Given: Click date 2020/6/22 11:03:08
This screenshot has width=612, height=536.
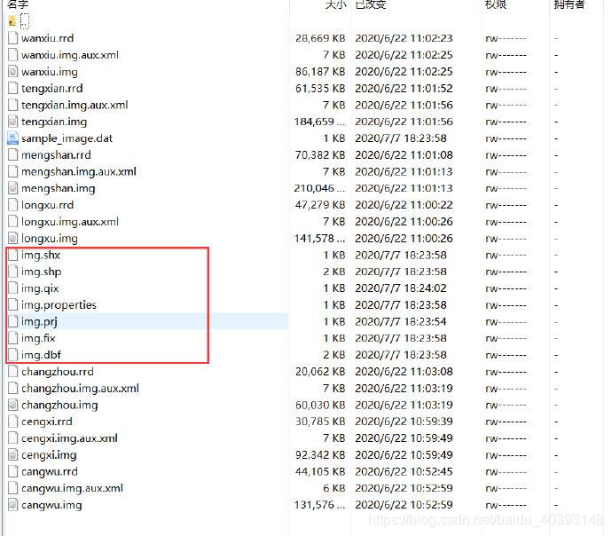Looking at the screenshot, I should coord(404,372).
